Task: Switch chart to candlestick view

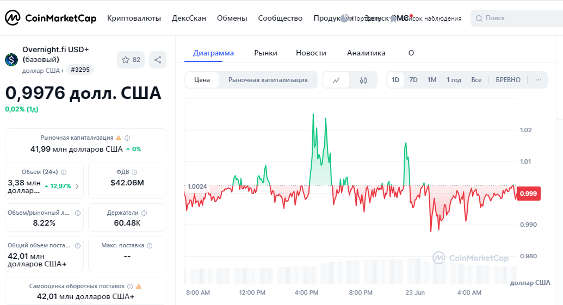Action: pyautogui.click(x=363, y=80)
